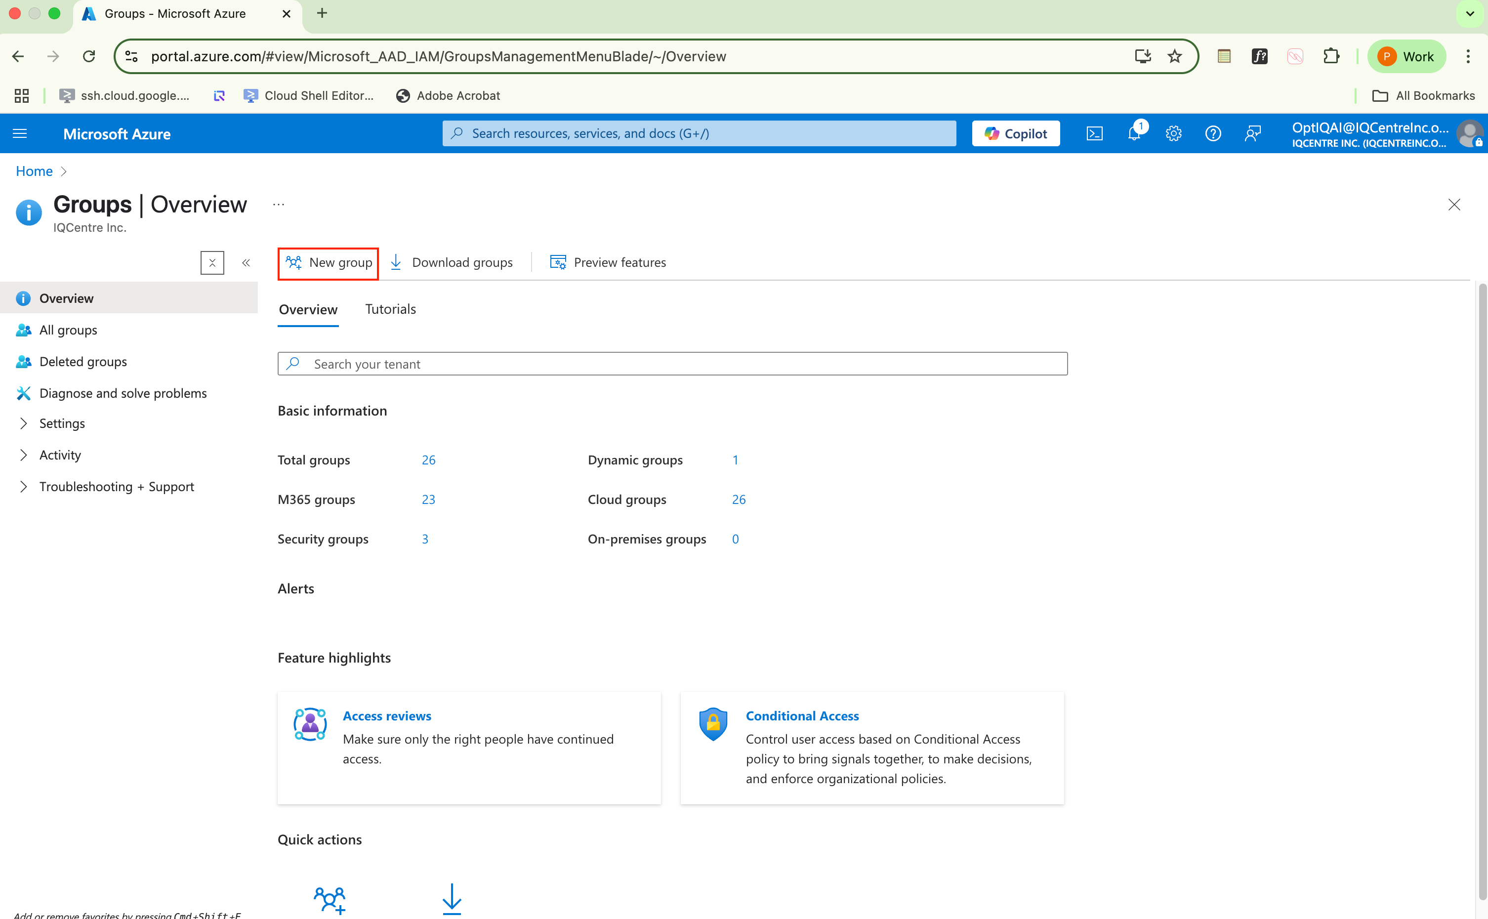
Task: Switch to the Tutorials tab
Action: (391, 309)
